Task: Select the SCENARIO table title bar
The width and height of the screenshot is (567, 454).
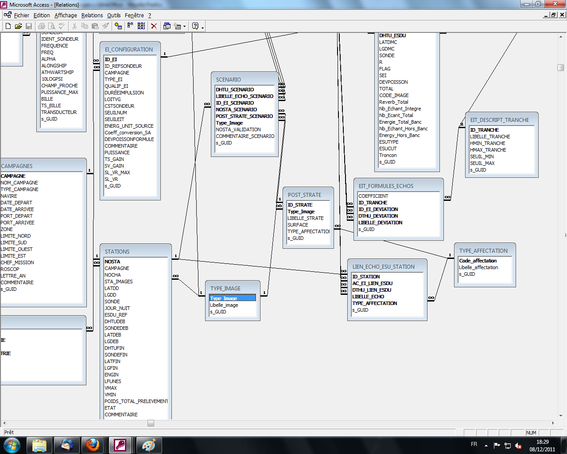Action: (x=245, y=80)
